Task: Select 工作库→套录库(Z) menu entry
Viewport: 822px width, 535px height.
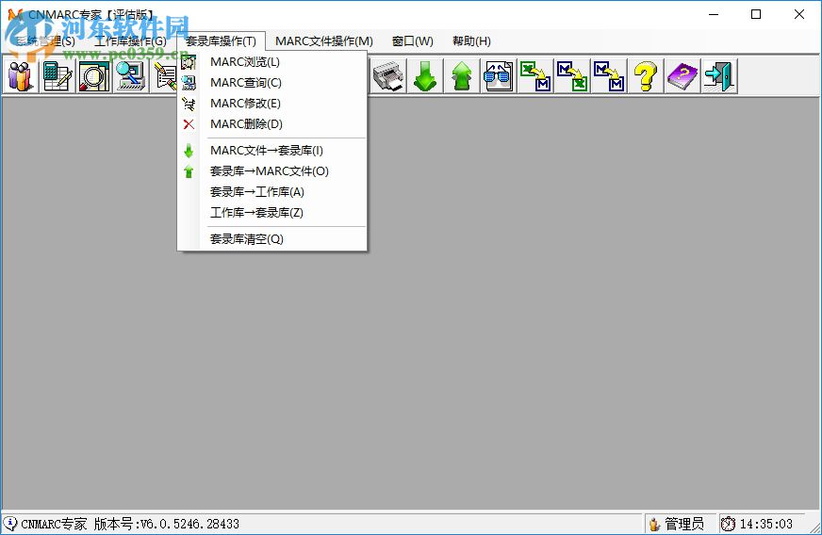Action: 272,213
